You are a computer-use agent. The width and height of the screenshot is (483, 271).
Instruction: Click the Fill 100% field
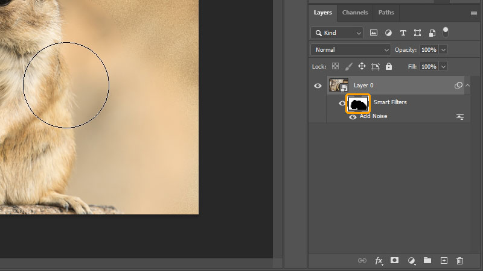429,66
